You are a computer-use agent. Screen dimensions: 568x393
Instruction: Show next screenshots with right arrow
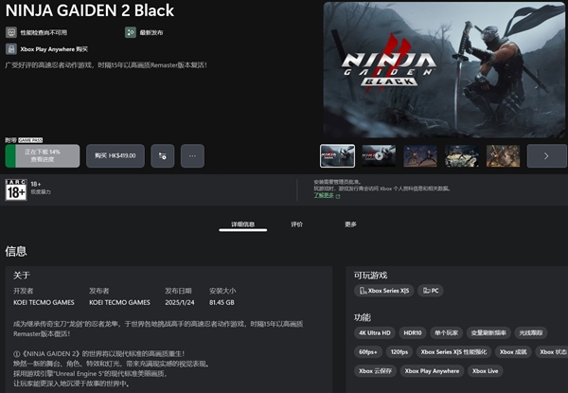546,155
